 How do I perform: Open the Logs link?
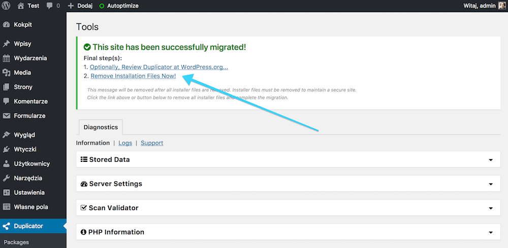[125, 143]
